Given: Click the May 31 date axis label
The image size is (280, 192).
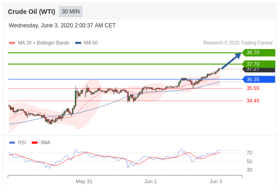Looking at the screenshot, I should [x=84, y=181].
